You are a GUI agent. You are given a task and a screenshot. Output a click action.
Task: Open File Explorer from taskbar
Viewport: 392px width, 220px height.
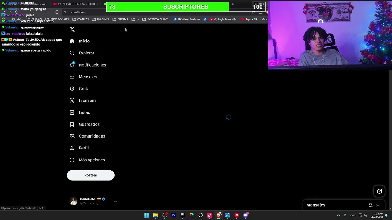(x=156, y=215)
